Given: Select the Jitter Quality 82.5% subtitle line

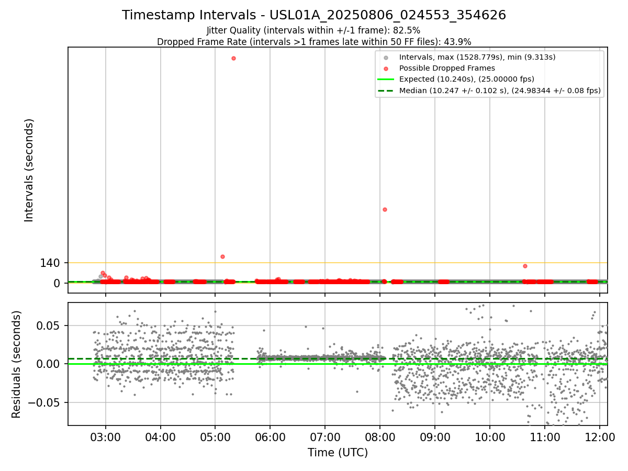Looking at the screenshot, I should tap(314, 31).
